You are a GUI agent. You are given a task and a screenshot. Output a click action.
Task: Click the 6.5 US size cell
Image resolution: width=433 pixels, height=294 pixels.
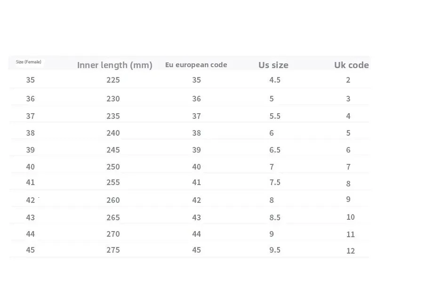coord(275,150)
